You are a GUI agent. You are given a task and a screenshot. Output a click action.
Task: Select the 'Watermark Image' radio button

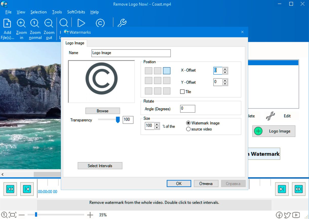click(188, 123)
